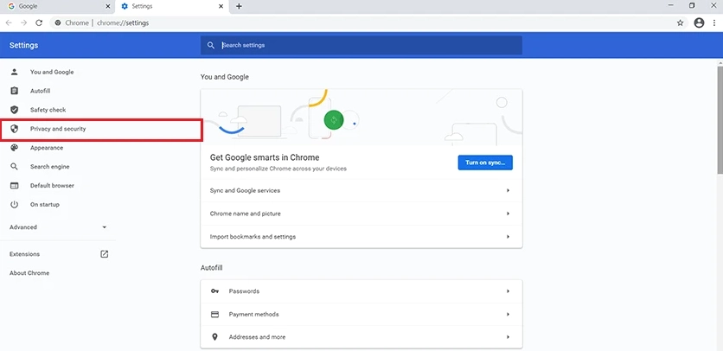Expand Import bookmarks and settings arrow

[508, 237]
